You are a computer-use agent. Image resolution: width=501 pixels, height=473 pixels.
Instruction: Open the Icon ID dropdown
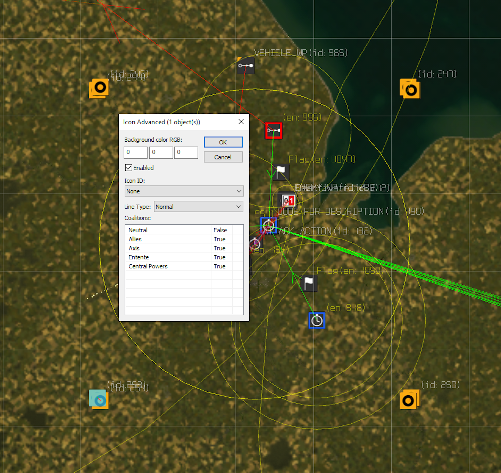tap(184, 191)
